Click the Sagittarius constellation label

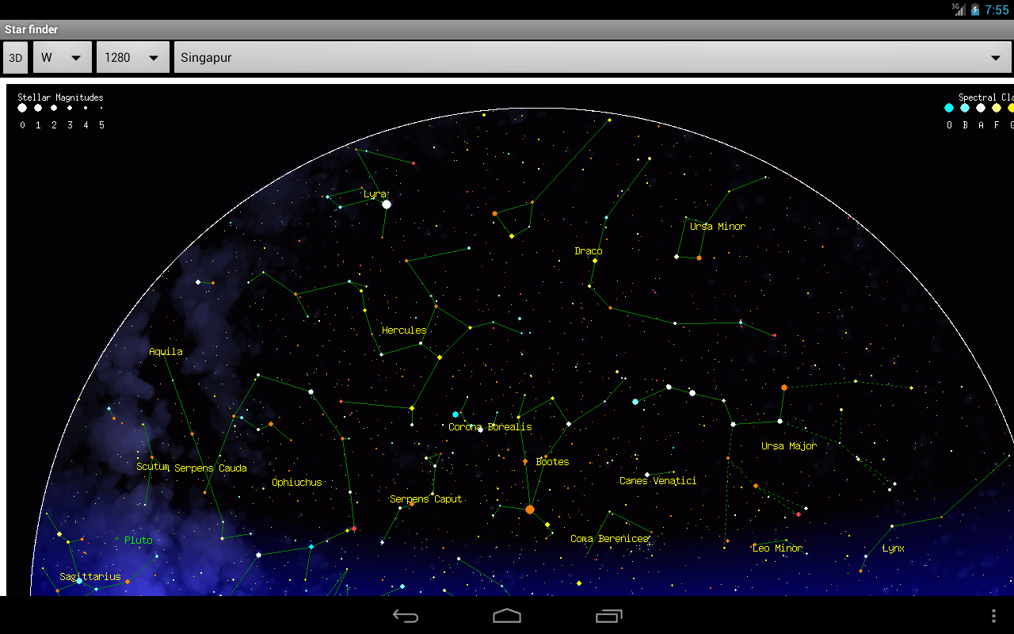(x=90, y=577)
